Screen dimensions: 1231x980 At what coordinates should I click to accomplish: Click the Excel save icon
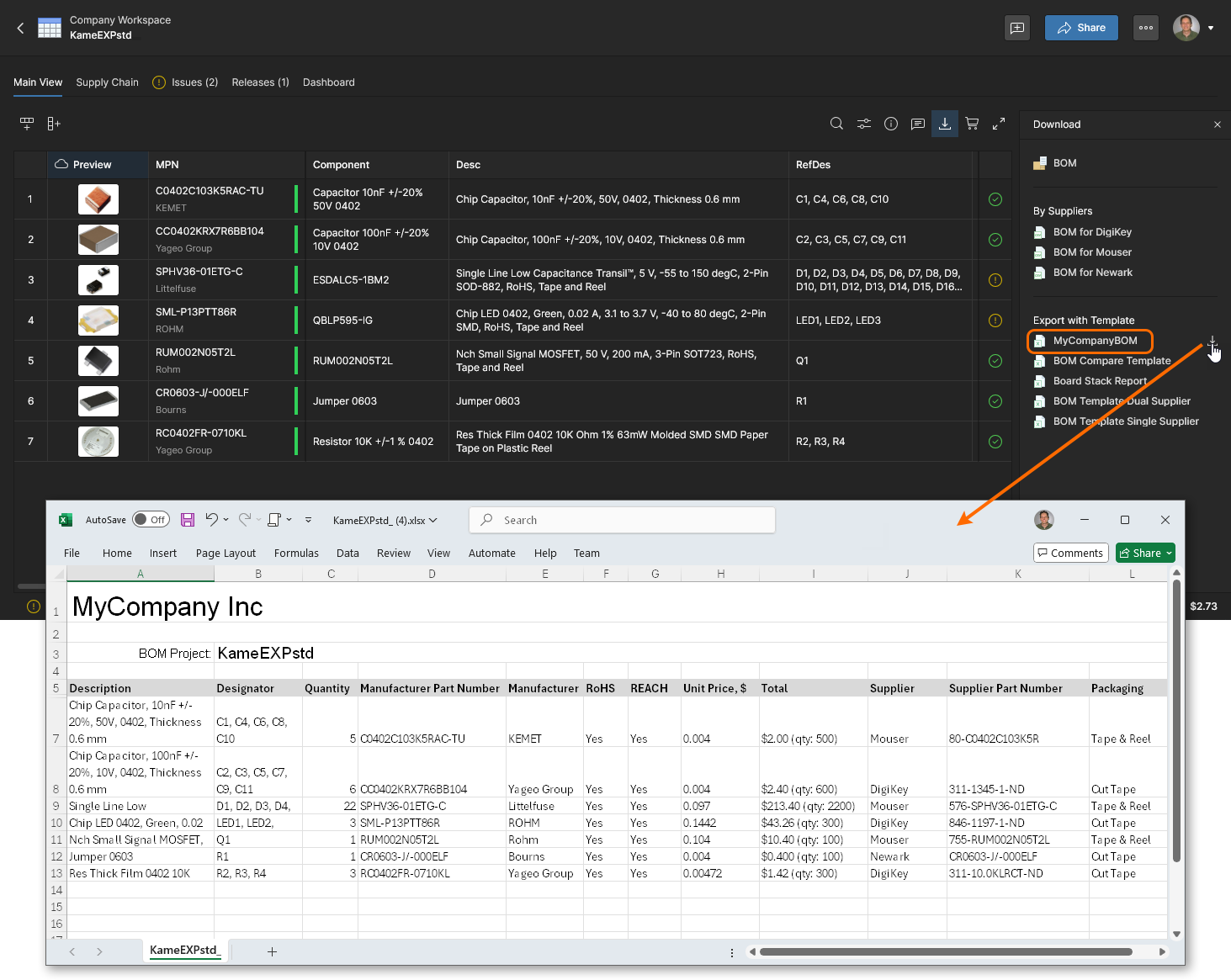click(188, 520)
